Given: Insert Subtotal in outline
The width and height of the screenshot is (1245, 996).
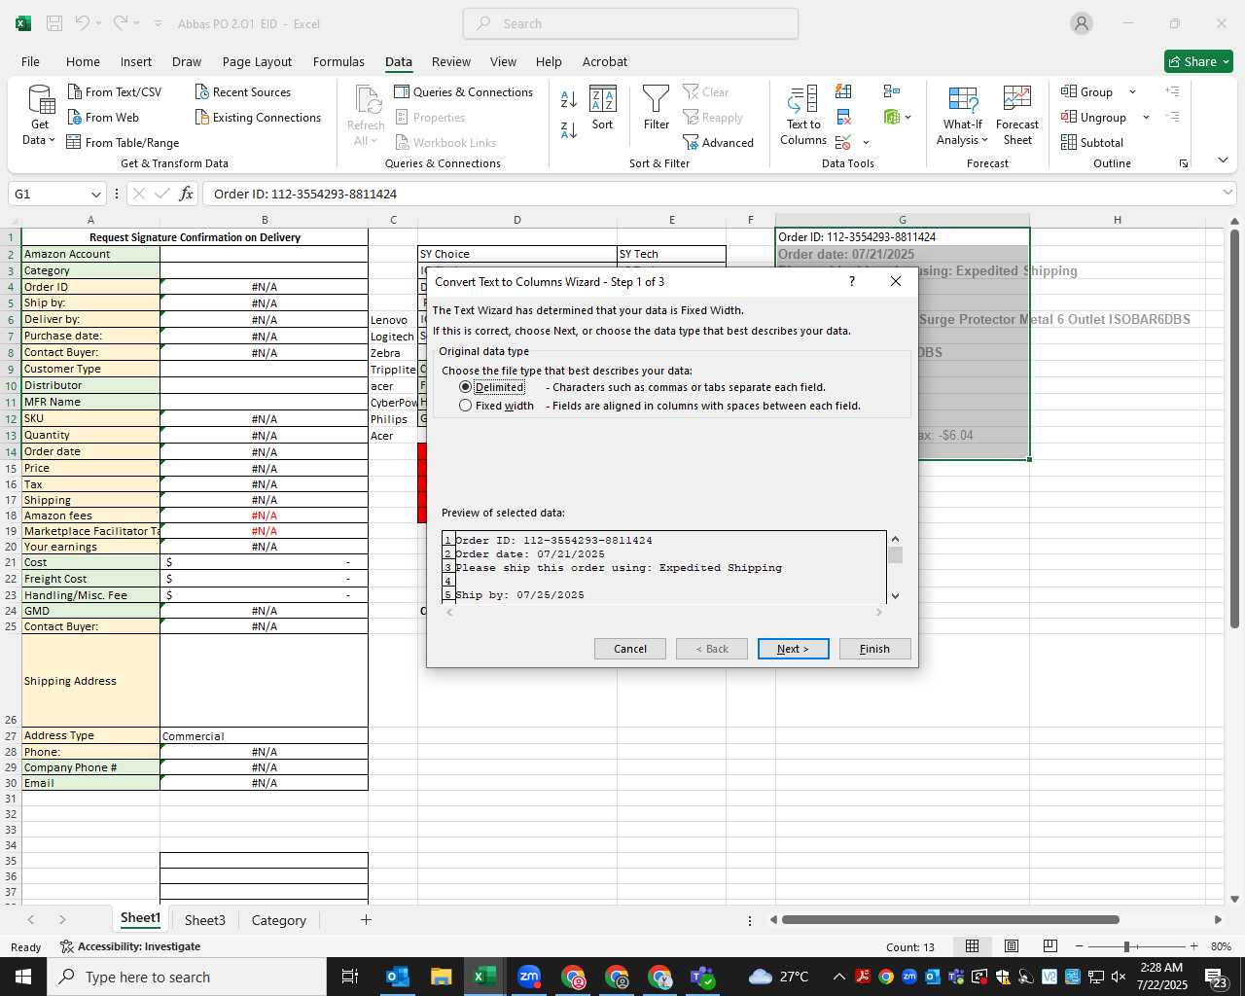Looking at the screenshot, I should click(1092, 142).
